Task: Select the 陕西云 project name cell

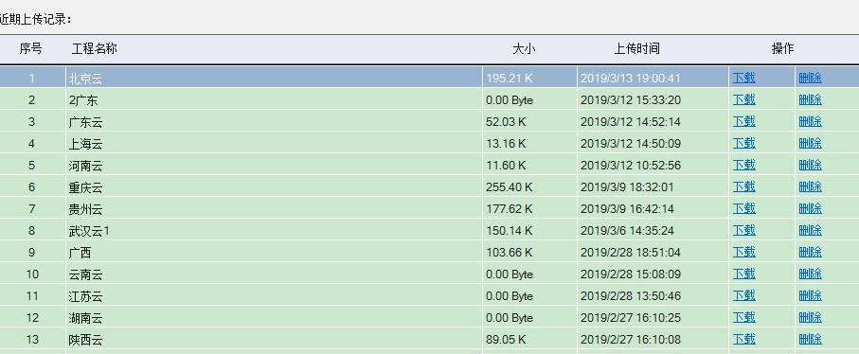Action: coord(274,339)
